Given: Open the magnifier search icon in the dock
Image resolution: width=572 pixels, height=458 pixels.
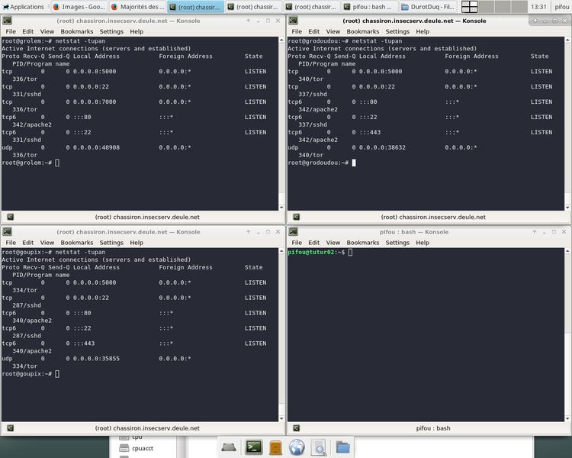Looking at the screenshot, I should [319, 447].
